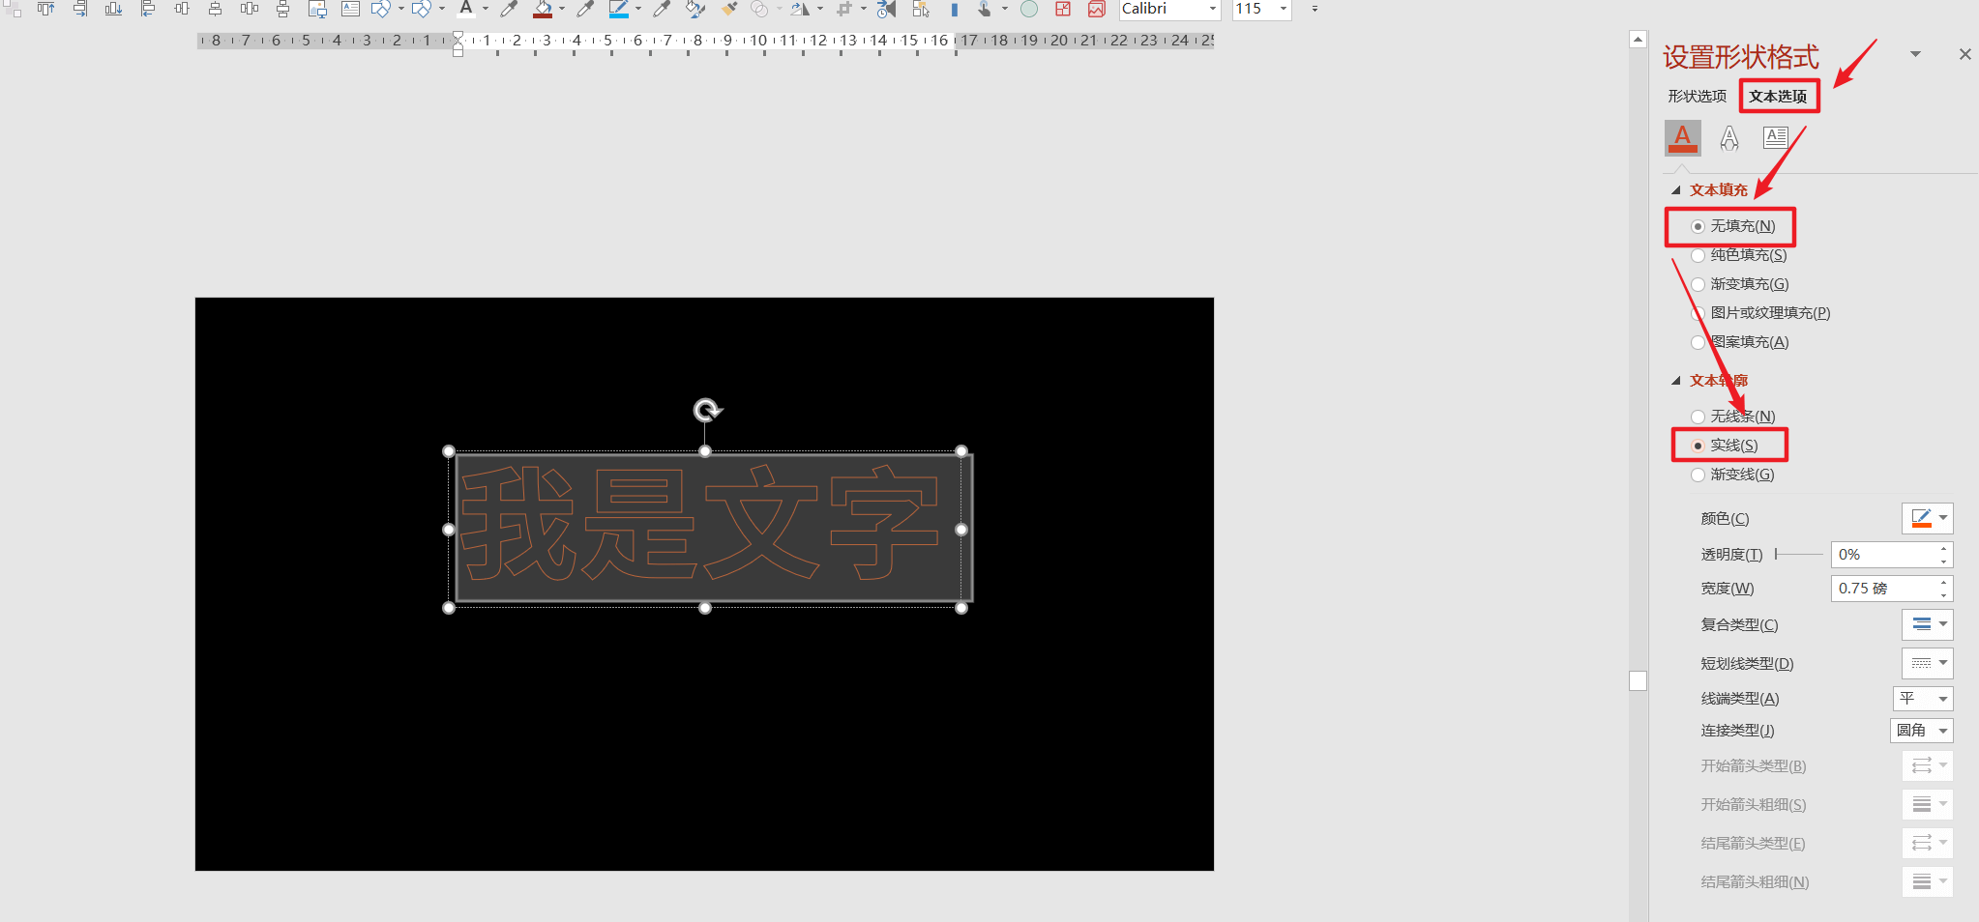This screenshot has width=1979, height=922.
Task: Select 渐变填充 gradient fill option
Action: [1740, 284]
